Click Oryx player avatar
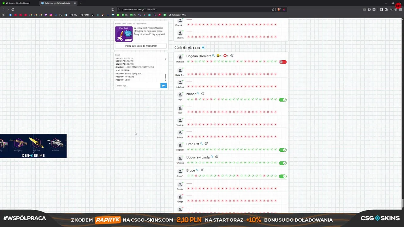404x227 pixels. point(180,95)
